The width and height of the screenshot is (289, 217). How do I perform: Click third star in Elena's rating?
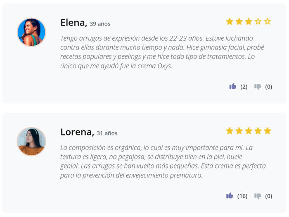[249, 21]
